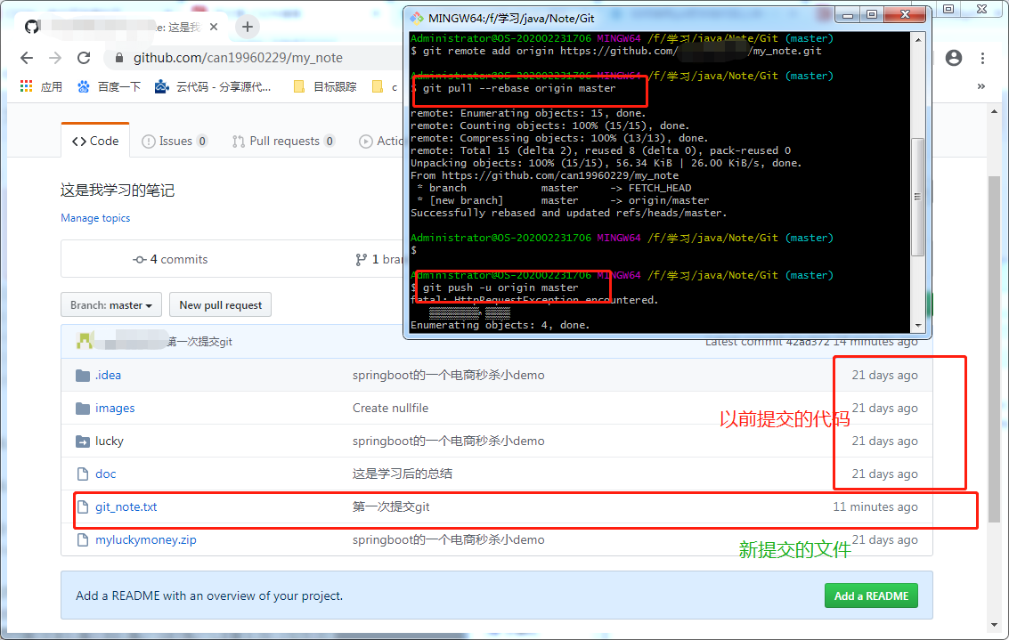Switch to the Code tab
Screen dimensions: 1009x640
(x=95, y=141)
